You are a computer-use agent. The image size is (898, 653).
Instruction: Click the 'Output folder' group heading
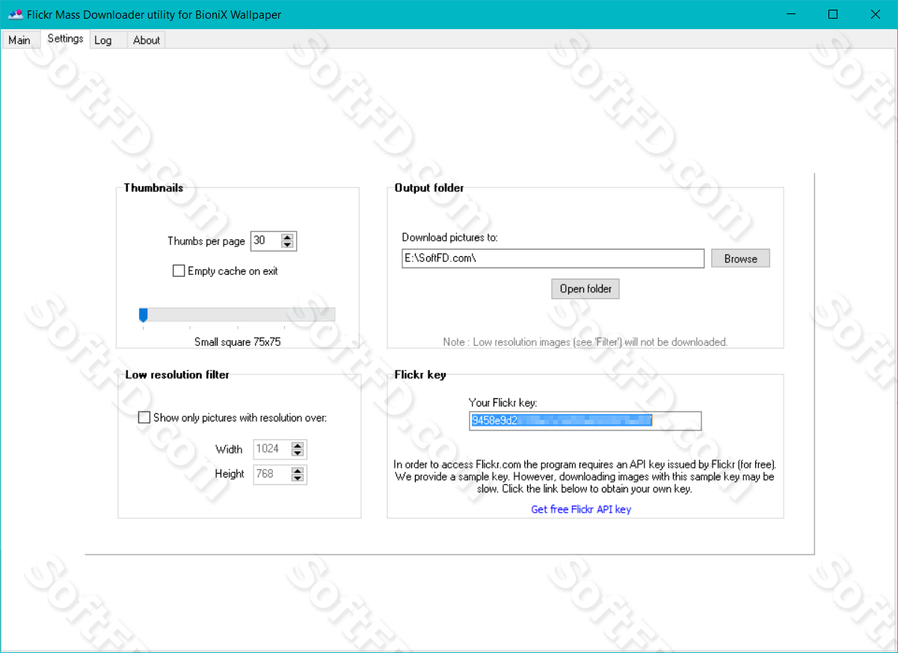429,188
